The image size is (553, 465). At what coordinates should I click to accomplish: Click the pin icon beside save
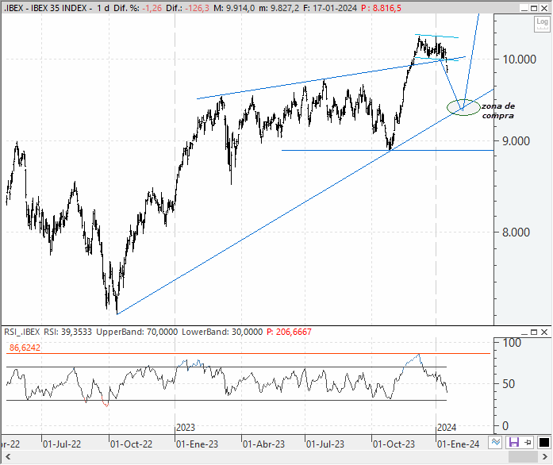pyautogui.click(x=528, y=442)
